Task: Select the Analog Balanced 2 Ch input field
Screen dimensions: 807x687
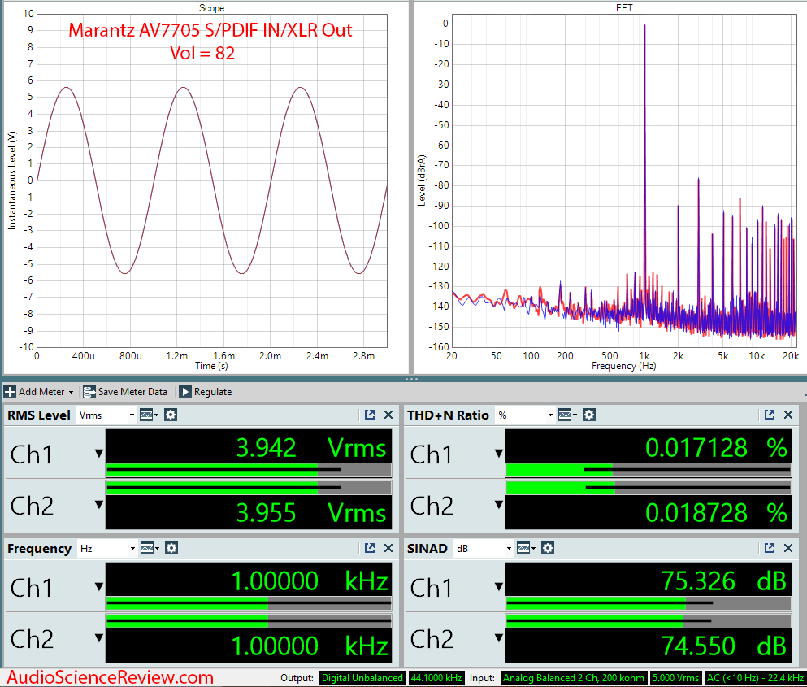Action: coord(573,678)
